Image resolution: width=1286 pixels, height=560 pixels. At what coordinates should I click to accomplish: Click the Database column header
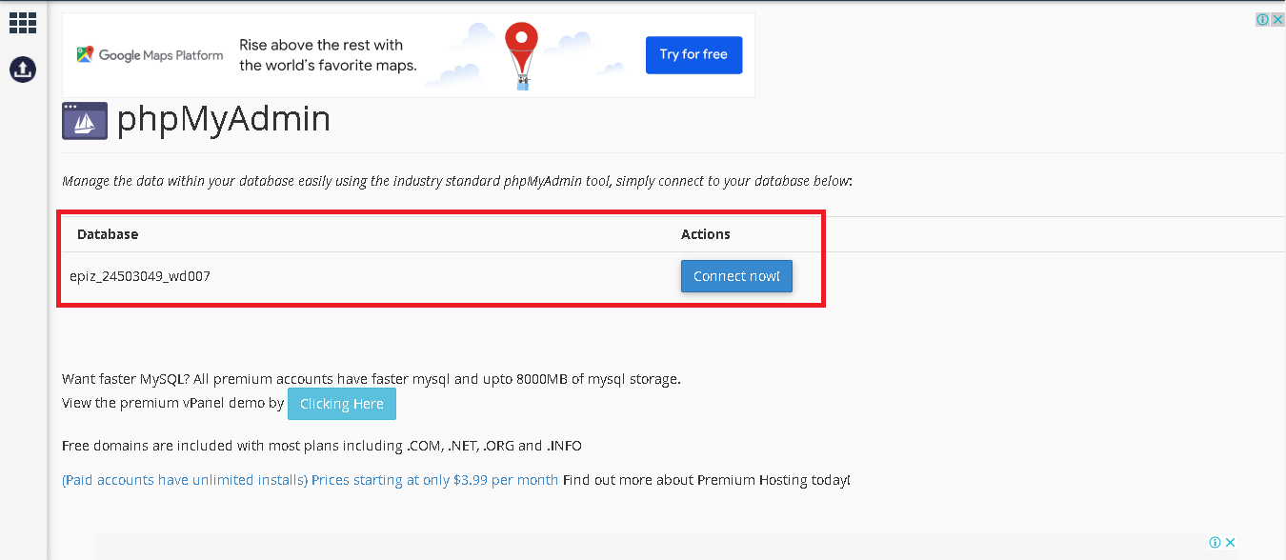[x=108, y=234]
